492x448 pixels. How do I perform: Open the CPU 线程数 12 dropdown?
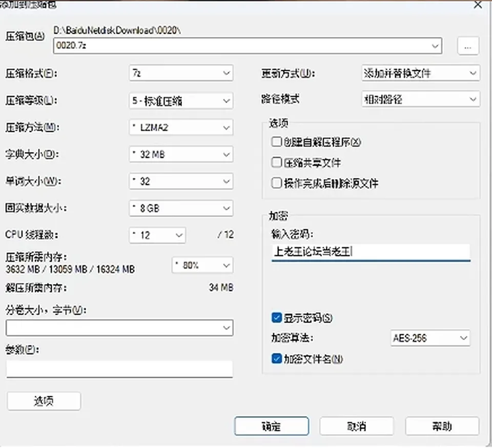pyautogui.click(x=157, y=235)
